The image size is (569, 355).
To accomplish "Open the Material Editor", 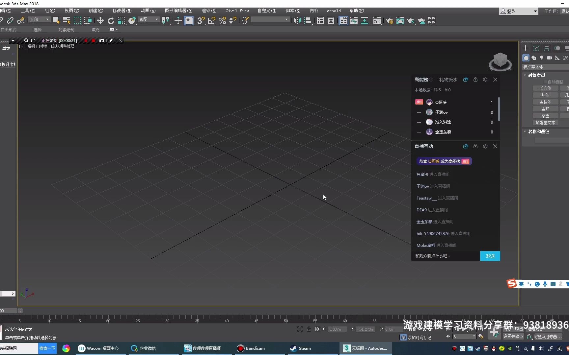I will [377, 21].
